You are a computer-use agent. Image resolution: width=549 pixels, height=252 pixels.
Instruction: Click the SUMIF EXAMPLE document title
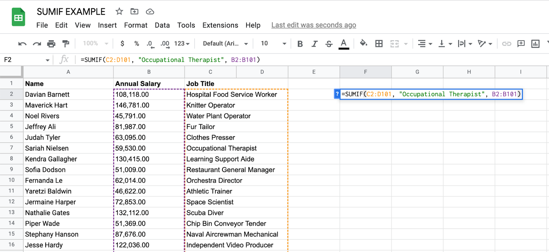(x=71, y=12)
